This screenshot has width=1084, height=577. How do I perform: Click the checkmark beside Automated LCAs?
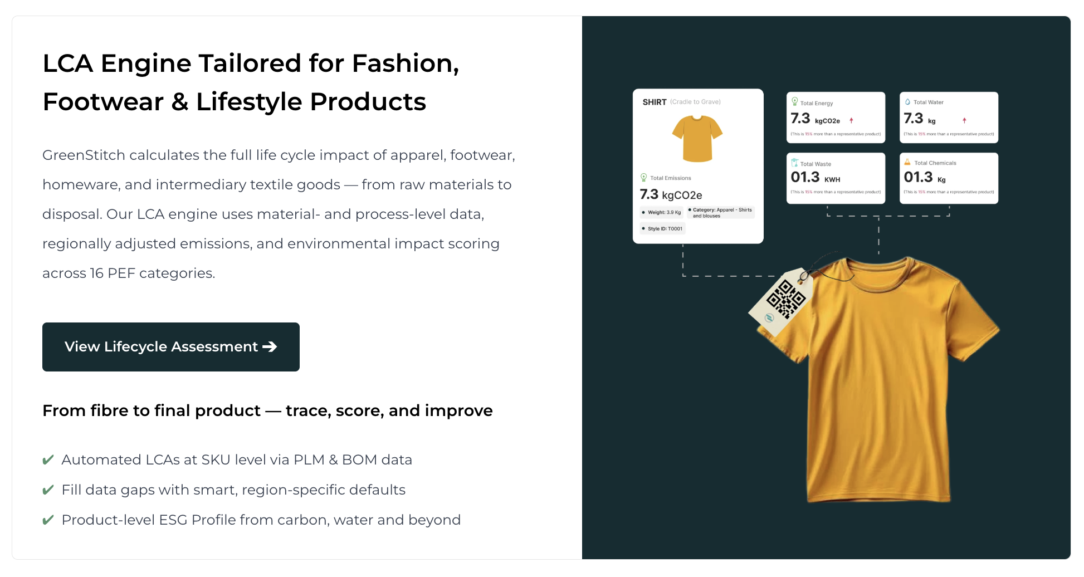pos(48,459)
